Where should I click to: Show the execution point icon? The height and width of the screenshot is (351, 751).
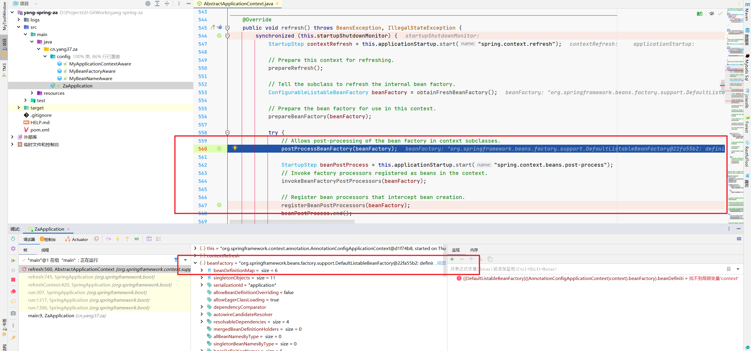[x=96, y=239]
